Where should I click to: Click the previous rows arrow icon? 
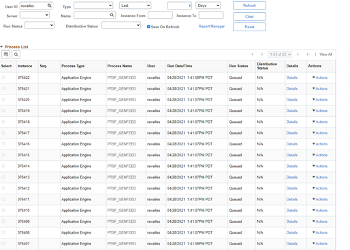click(x=261, y=54)
